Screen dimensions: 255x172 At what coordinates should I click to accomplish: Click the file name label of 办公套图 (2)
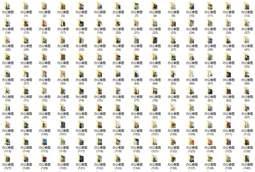pyautogui.click(x=45, y=14)
